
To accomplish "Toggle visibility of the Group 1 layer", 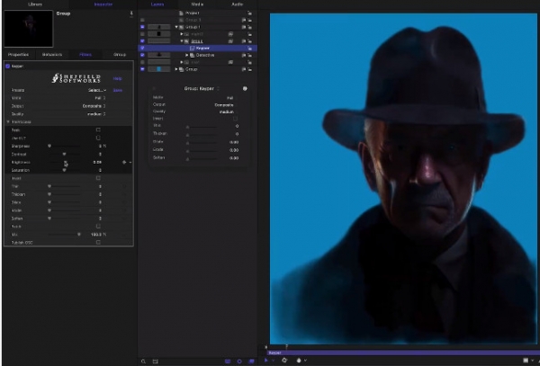I will pyautogui.click(x=142, y=27).
